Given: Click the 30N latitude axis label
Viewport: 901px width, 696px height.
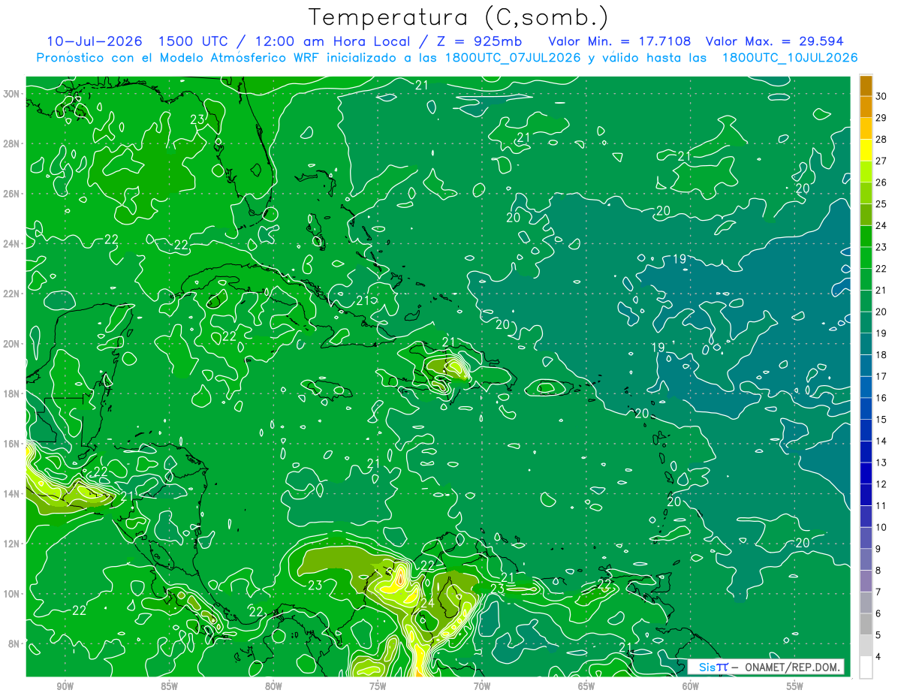Looking at the screenshot, I should [11, 93].
